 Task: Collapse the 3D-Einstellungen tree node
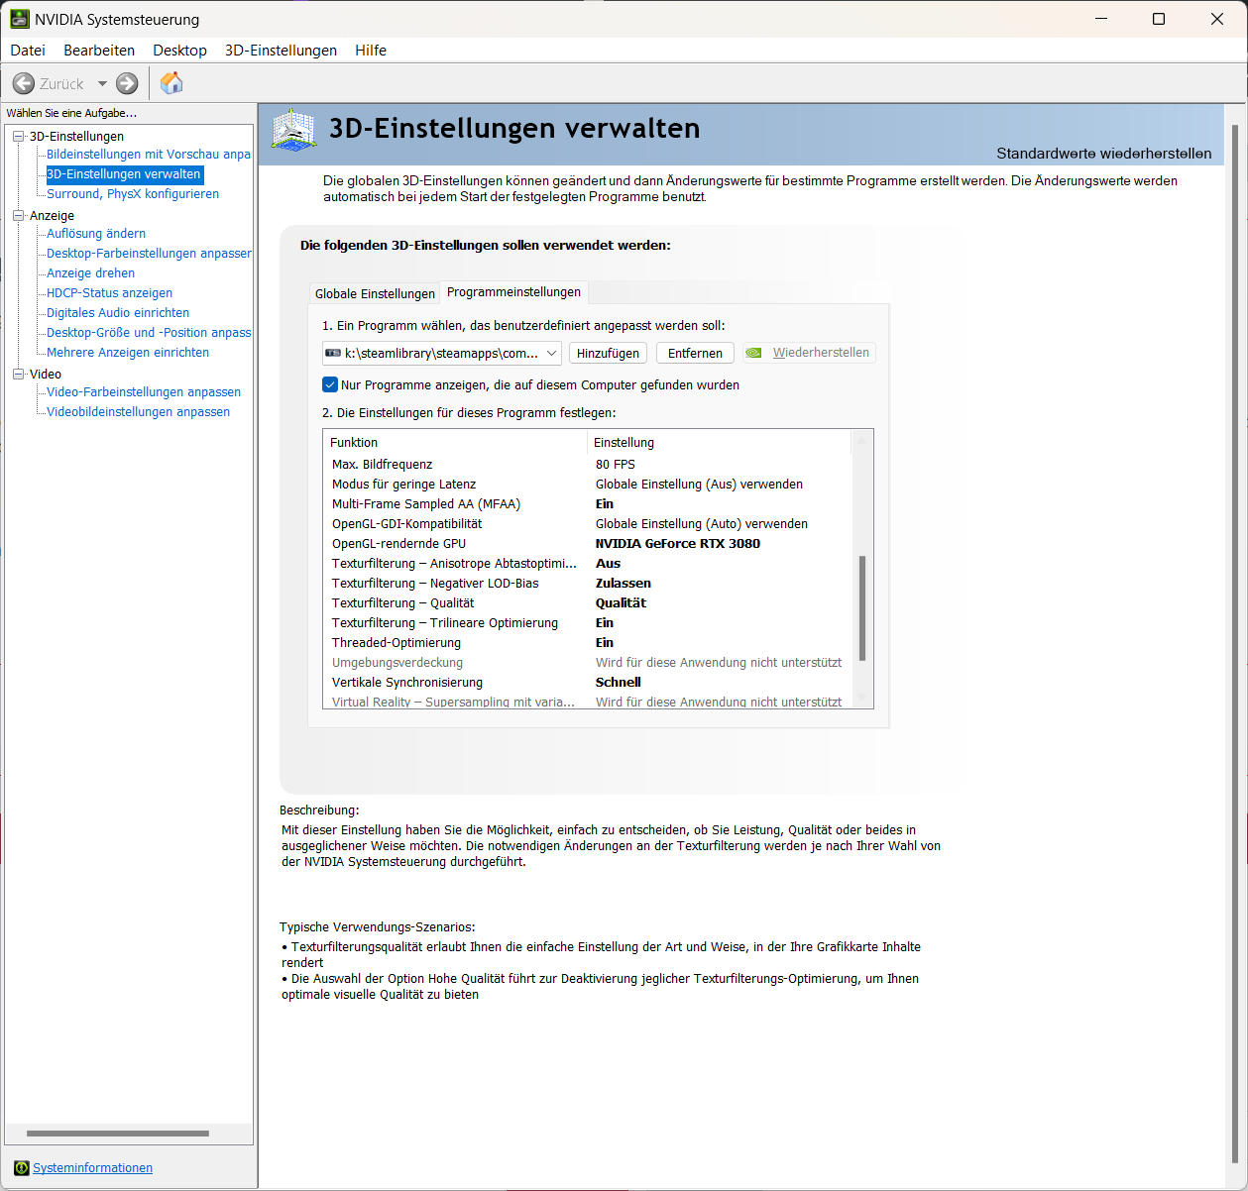point(18,136)
